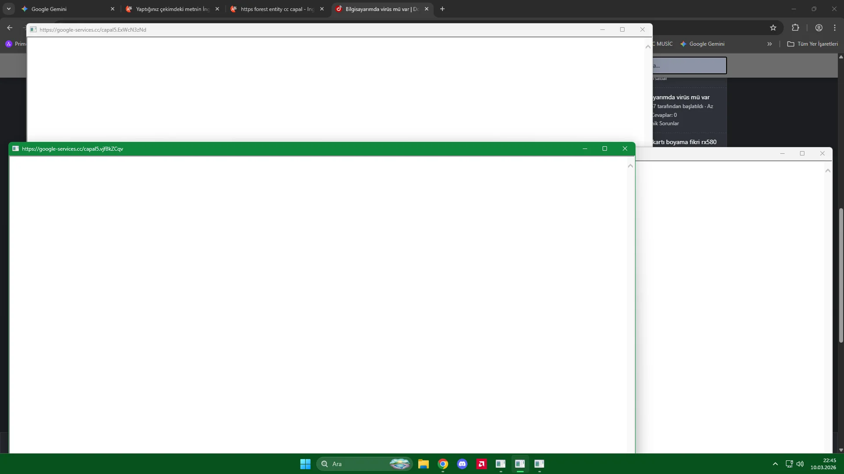844x474 pixels.
Task: Open the network icon in system tray
Action: pos(789,464)
